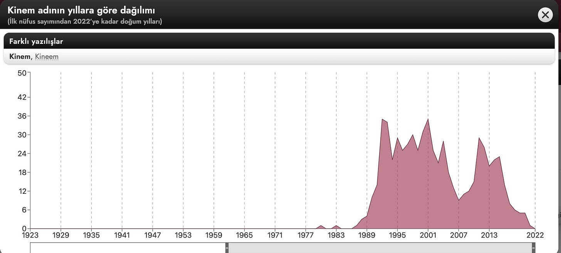Click the gray selected range bar
The image size is (561, 253).
coord(380,248)
